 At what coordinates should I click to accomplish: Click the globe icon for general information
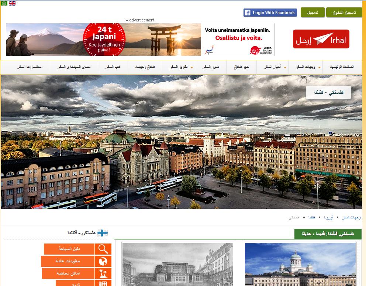(x=103, y=261)
